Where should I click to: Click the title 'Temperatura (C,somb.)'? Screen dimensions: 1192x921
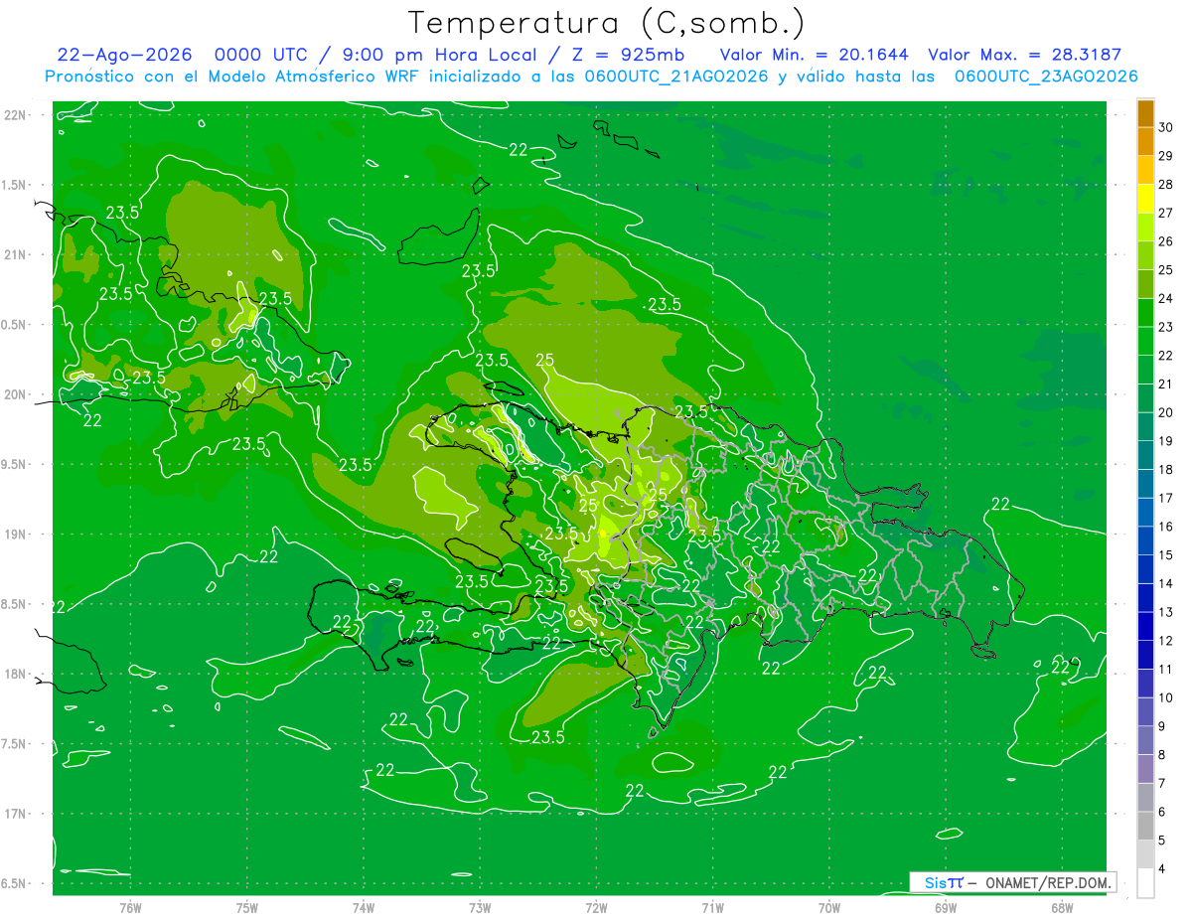pyautogui.click(x=606, y=23)
